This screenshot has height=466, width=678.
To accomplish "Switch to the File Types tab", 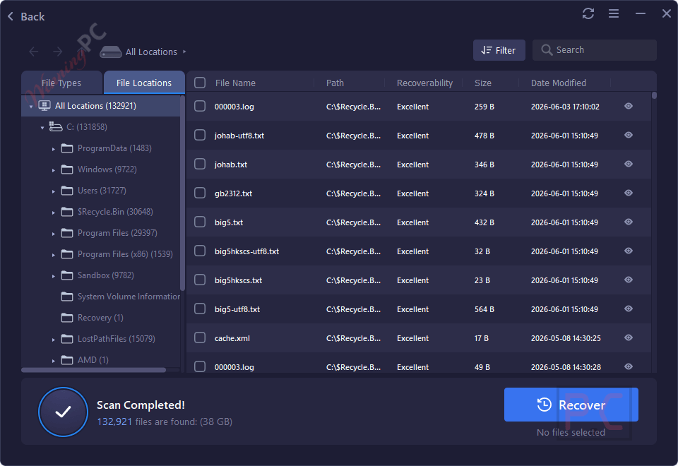I will tap(61, 83).
